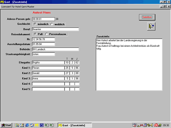171x128 pixels.
Task: Click Kind 3 year field showing 96
Action: (x=77, y=79)
